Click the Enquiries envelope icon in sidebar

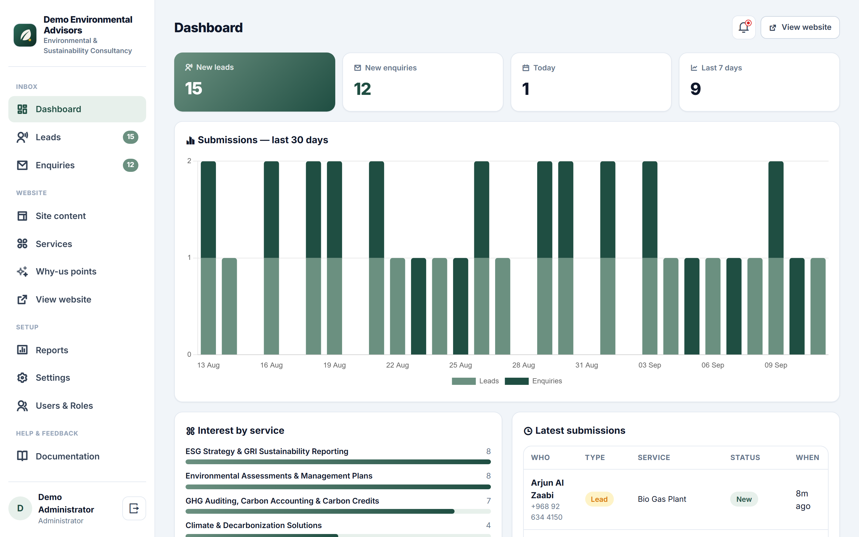[22, 165]
